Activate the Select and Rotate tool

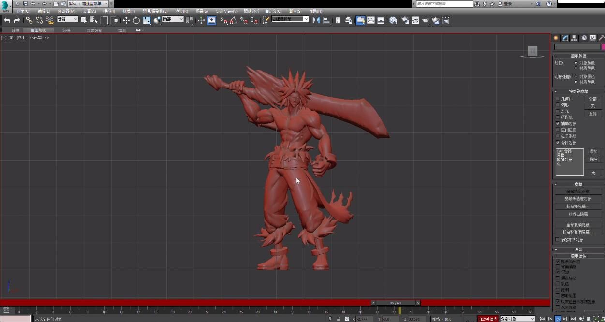(x=136, y=20)
